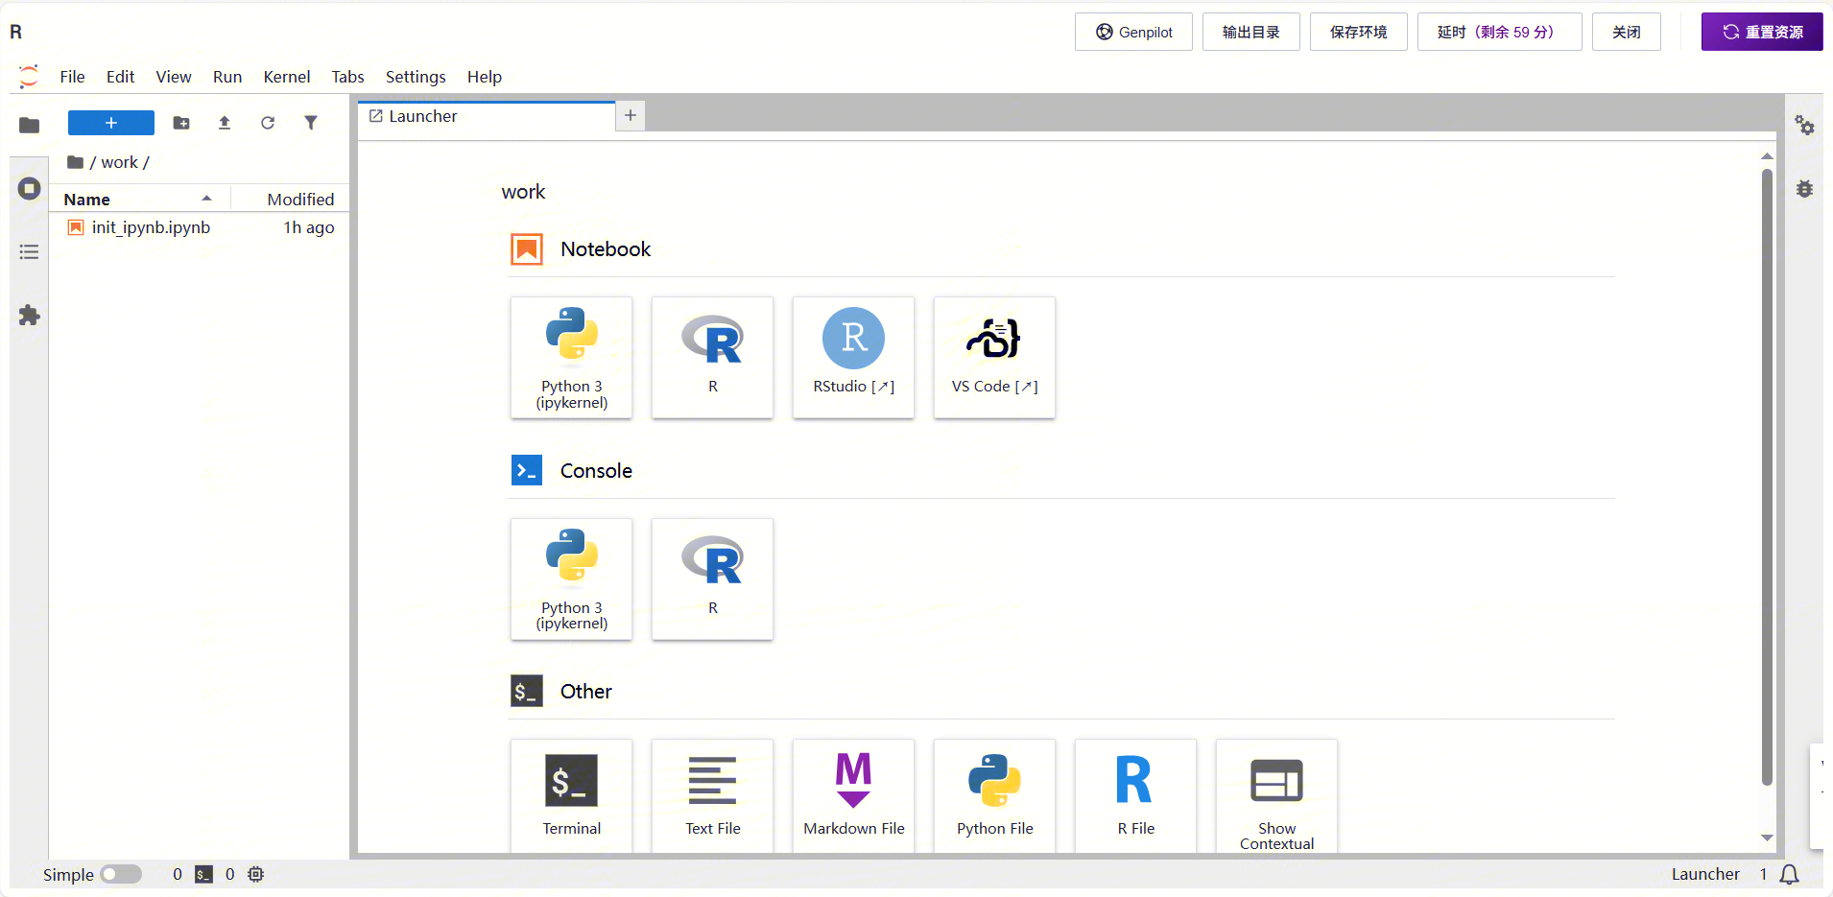Sort files by Modified column
This screenshot has height=897, width=1833.
(x=290, y=199)
